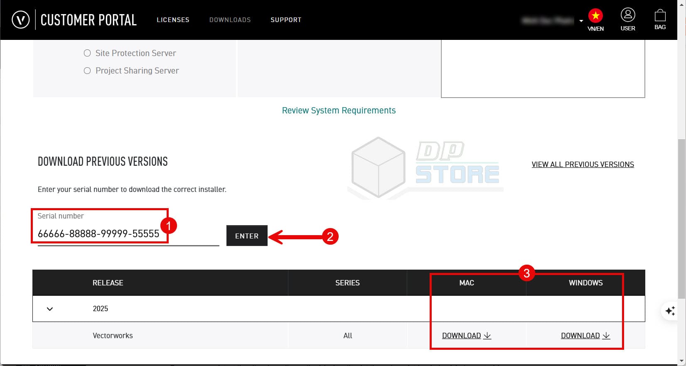686x366 pixels.
Task: Download Vectorworks 2025 for Mac
Action: (x=467, y=336)
